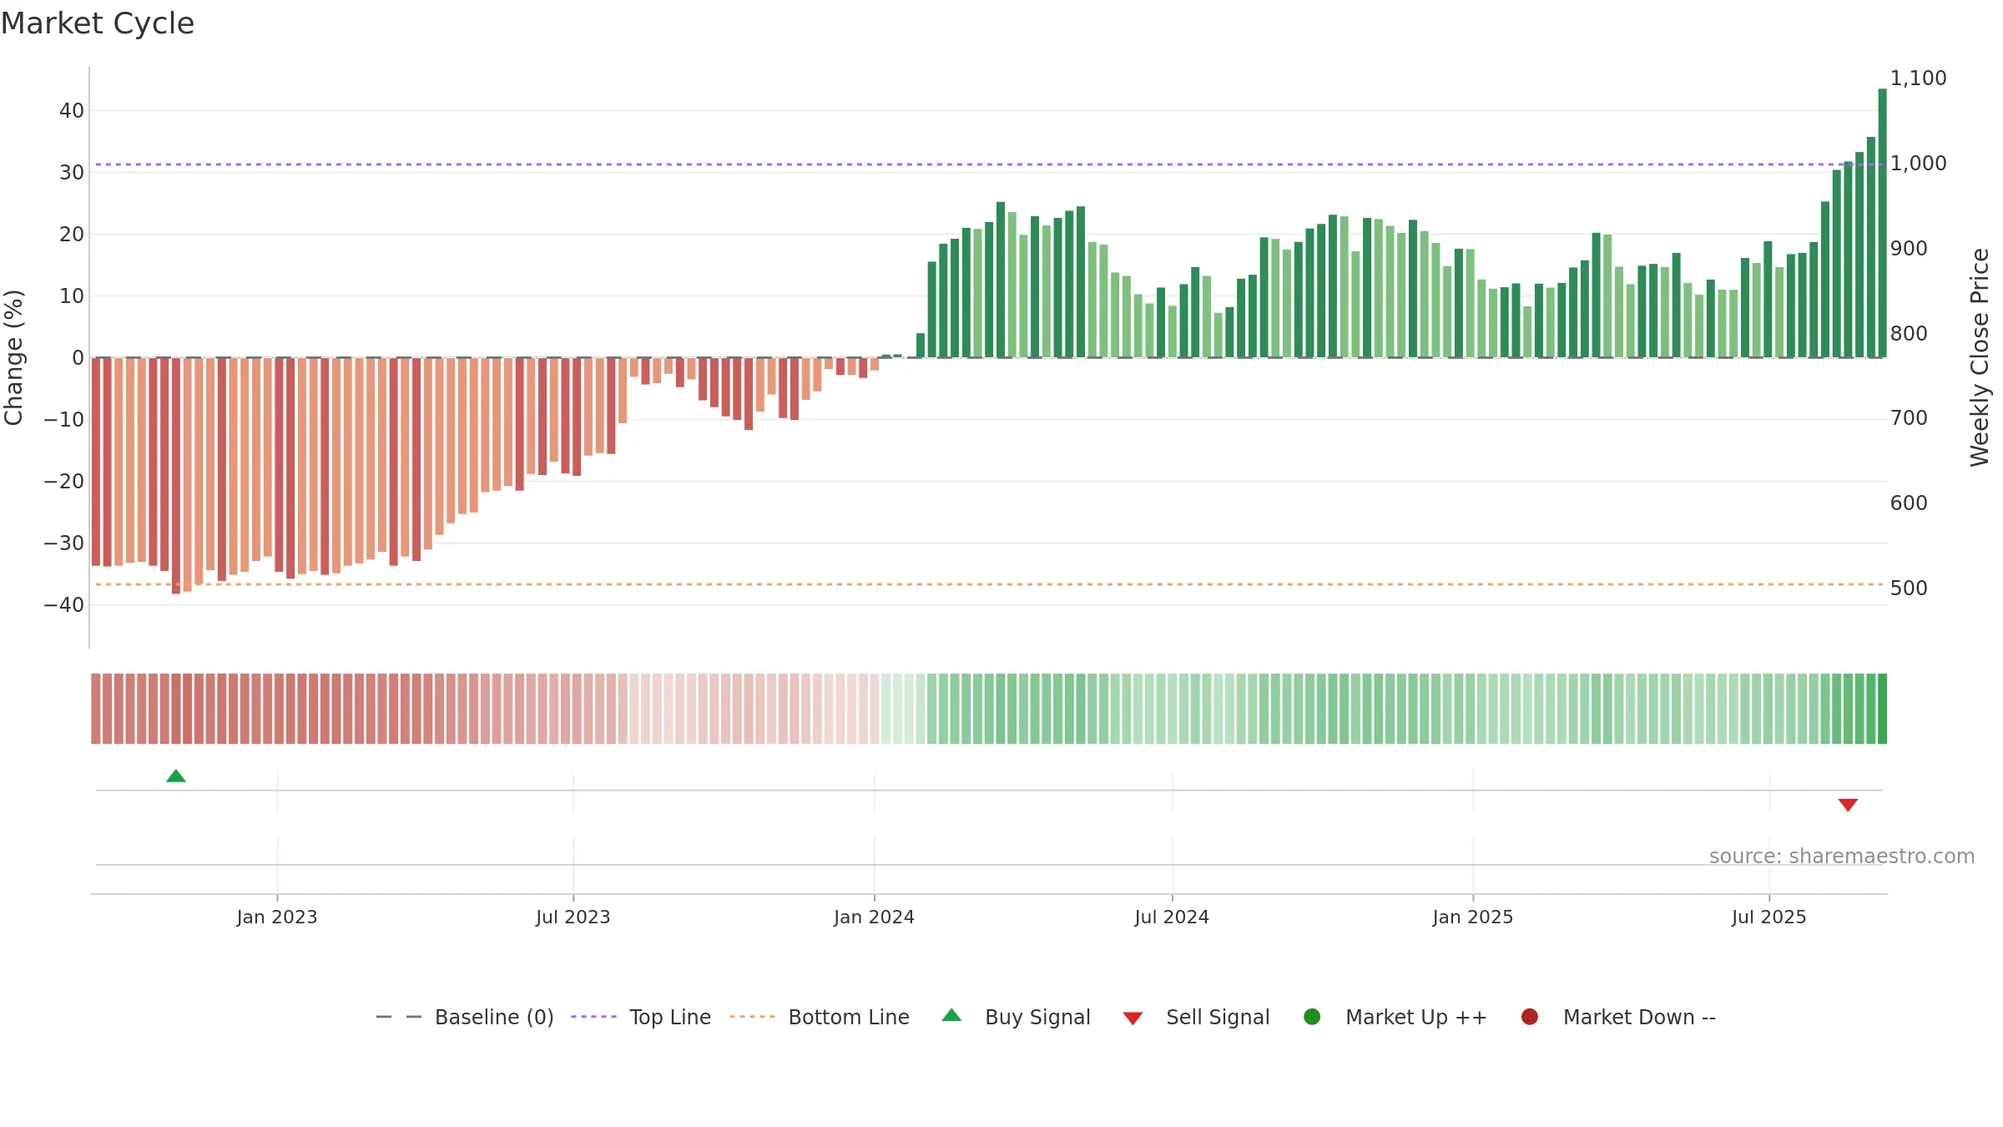This screenshot has height=1127, width=2003.
Task: Click the first red heat strip cell
Action: (96, 709)
